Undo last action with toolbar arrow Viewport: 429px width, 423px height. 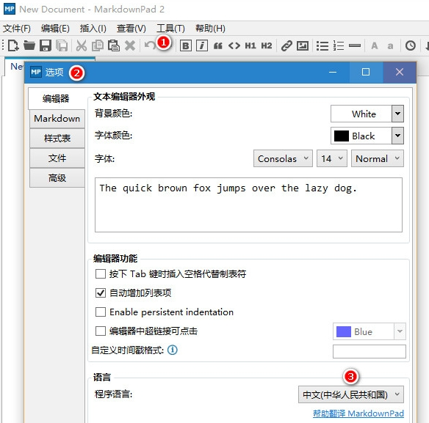(150, 45)
